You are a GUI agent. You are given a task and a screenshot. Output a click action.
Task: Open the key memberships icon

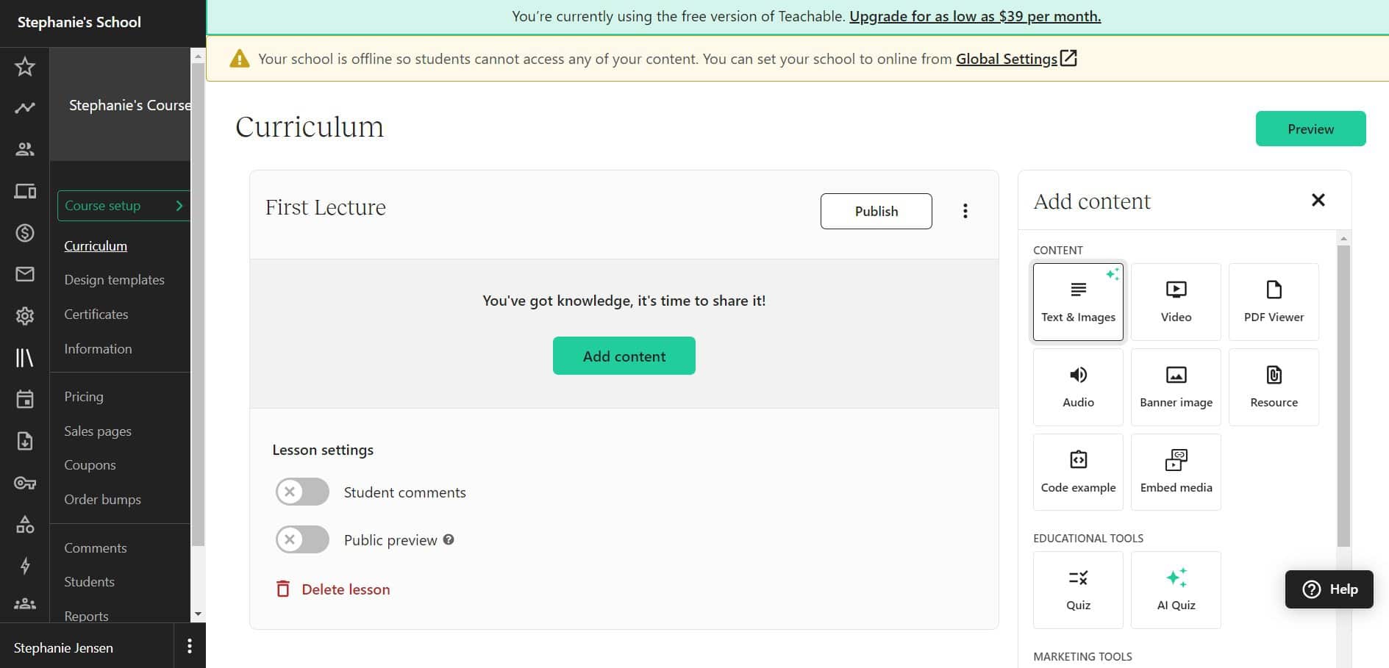(25, 483)
